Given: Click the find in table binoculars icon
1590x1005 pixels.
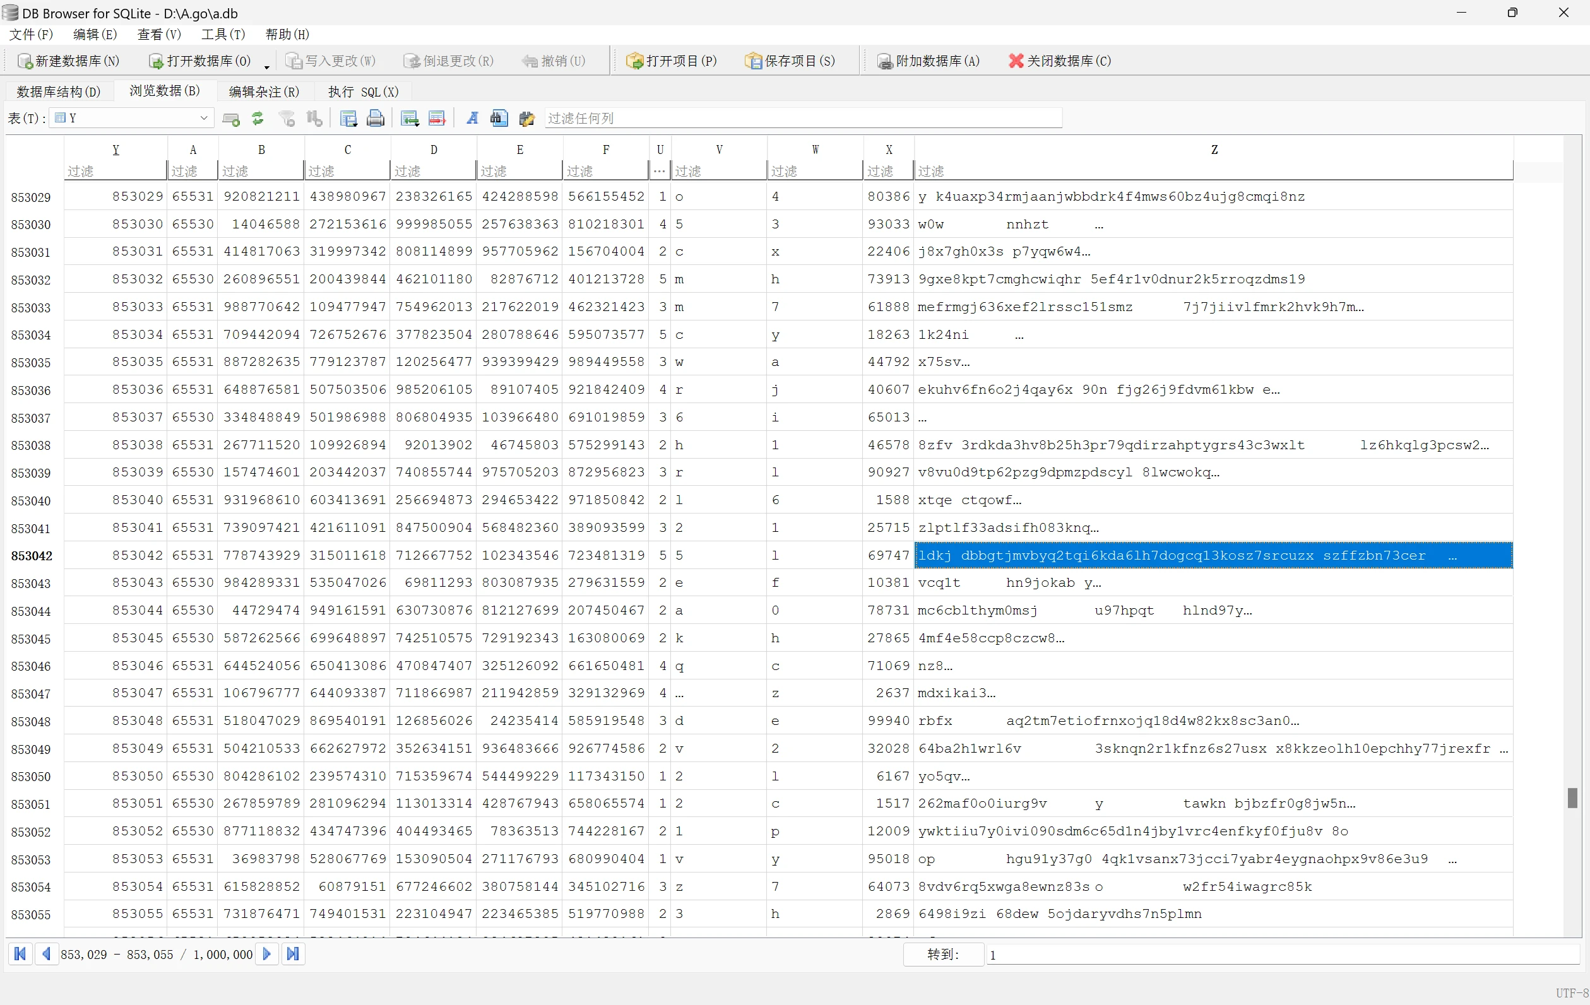Looking at the screenshot, I should click(x=499, y=118).
